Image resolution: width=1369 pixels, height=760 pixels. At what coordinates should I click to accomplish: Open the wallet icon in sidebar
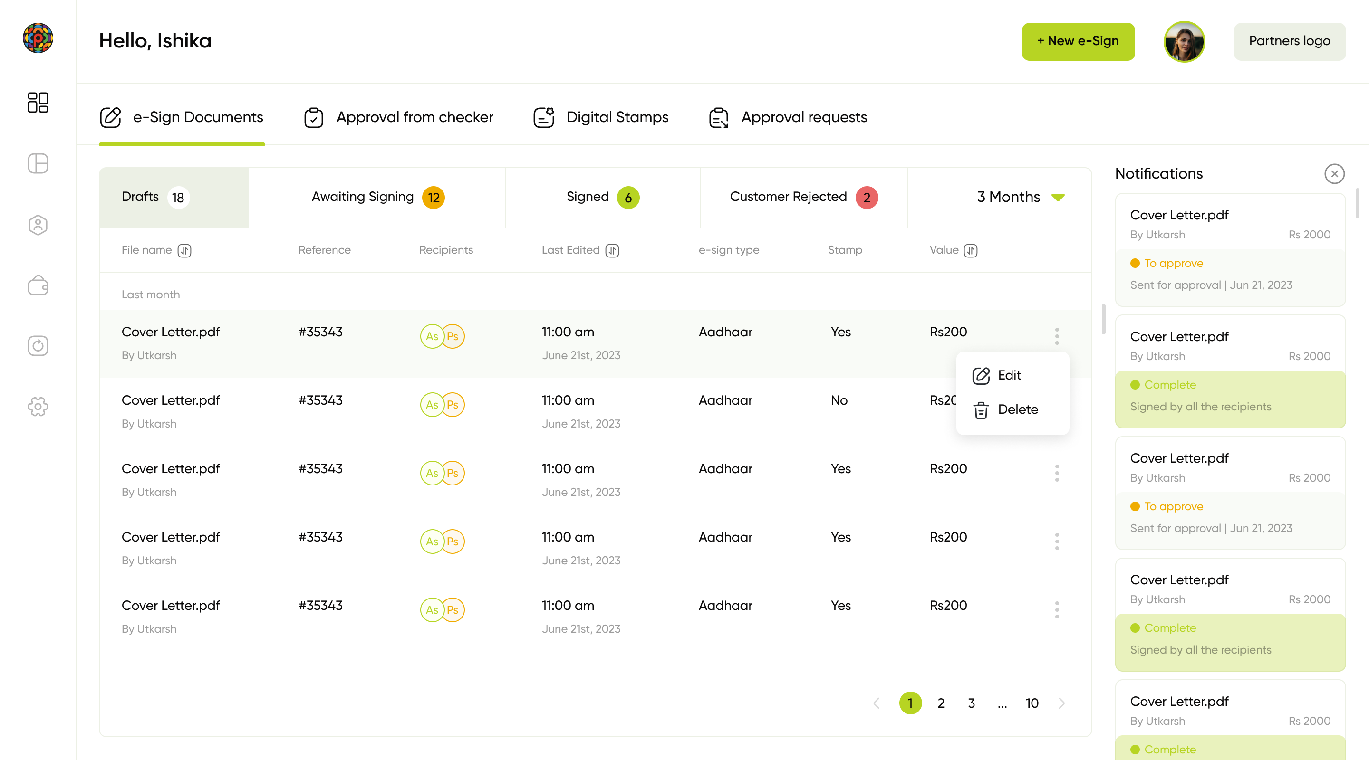38,286
